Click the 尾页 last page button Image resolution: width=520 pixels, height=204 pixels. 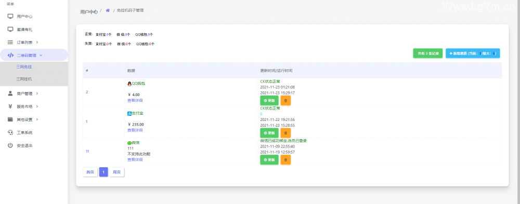pyautogui.click(x=116, y=172)
